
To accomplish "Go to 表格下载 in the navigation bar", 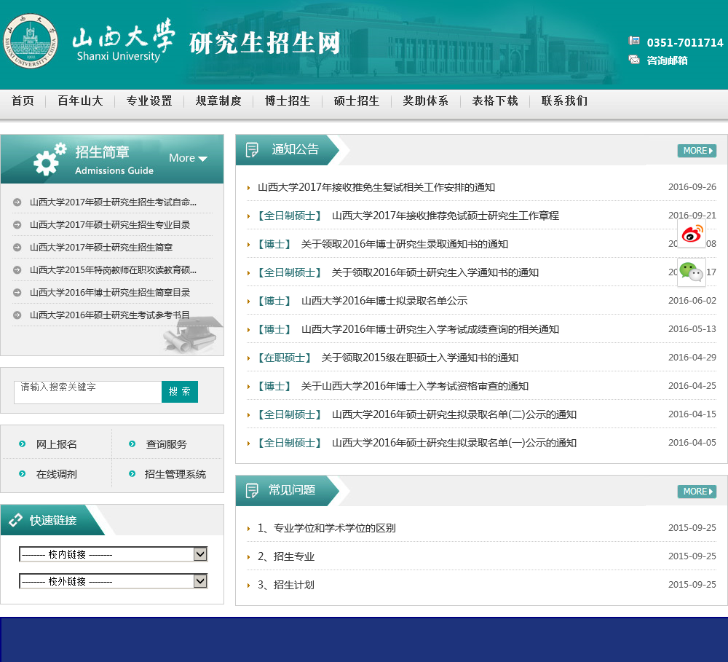I will (495, 101).
